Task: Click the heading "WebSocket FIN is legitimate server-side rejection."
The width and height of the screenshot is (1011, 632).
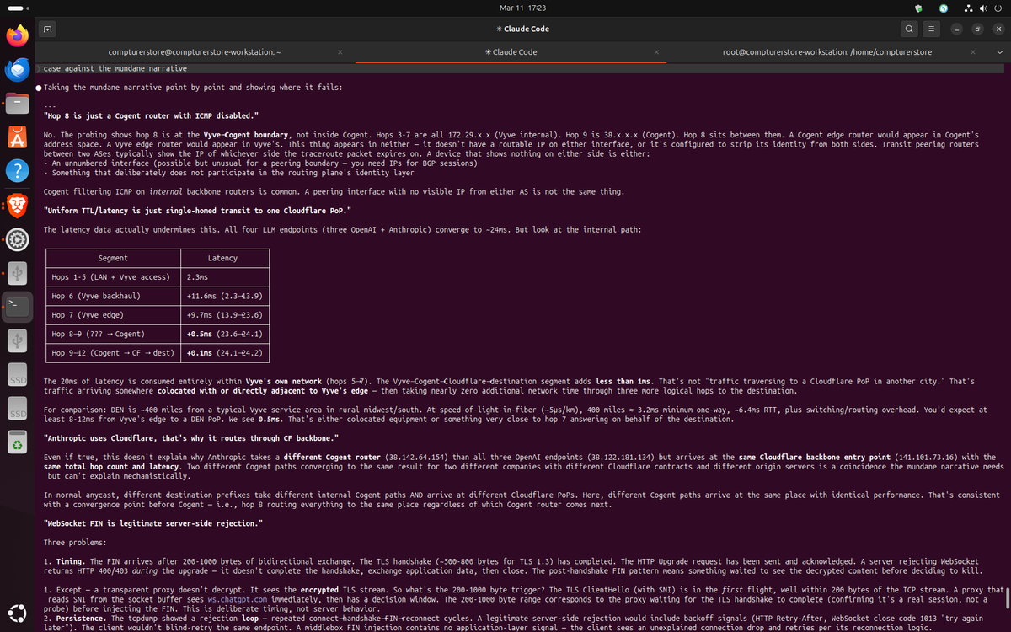Action: pos(153,523)
